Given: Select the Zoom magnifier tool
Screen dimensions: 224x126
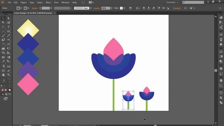Looking at the screenshot, I should (8, 75).
